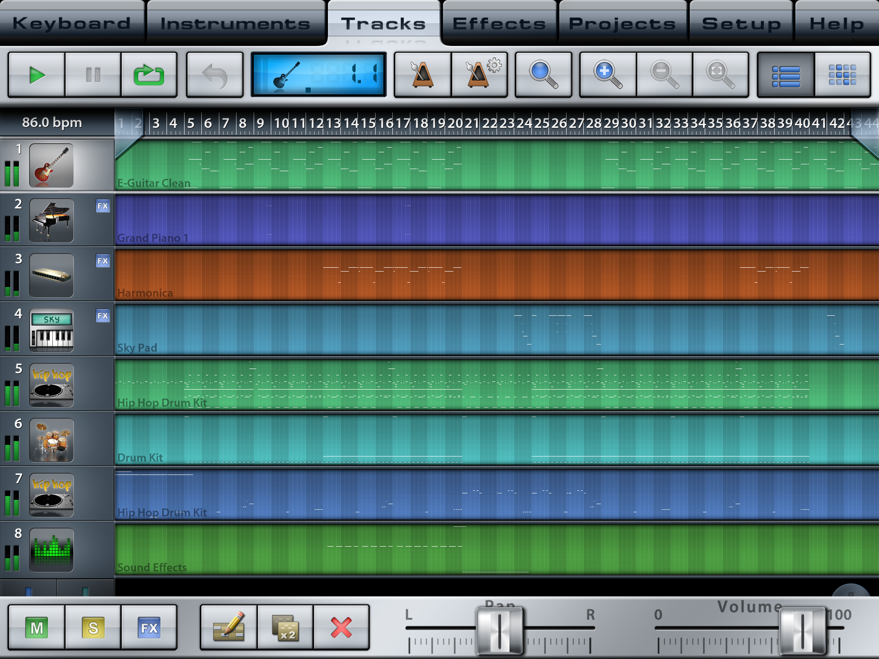
Task: Click the metronome settings icon
Action: 481,74
